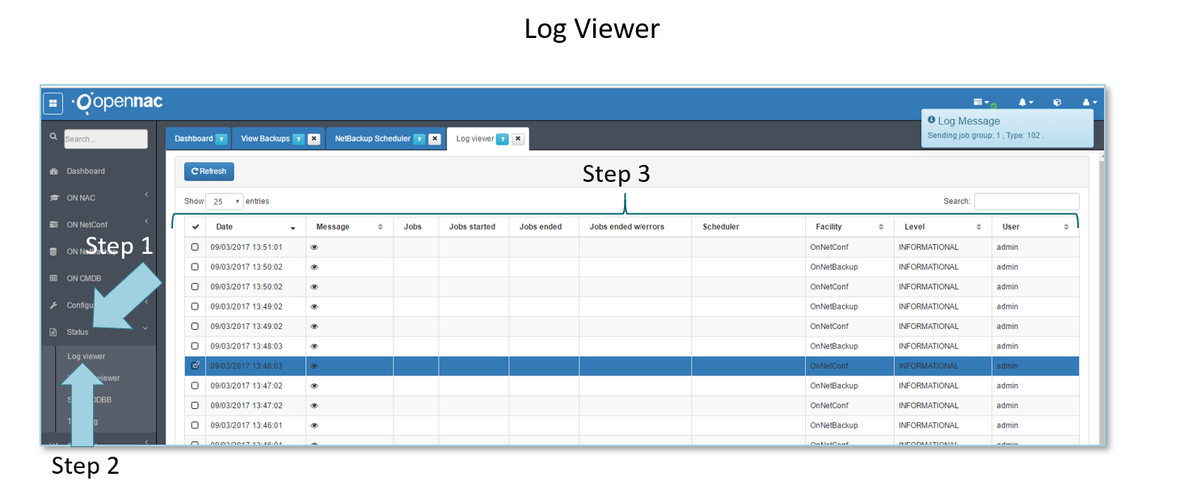Switch to the View Backups tab
This screenshot has width=1184, height=498.
pyautogui.click(x=264, y=139)
